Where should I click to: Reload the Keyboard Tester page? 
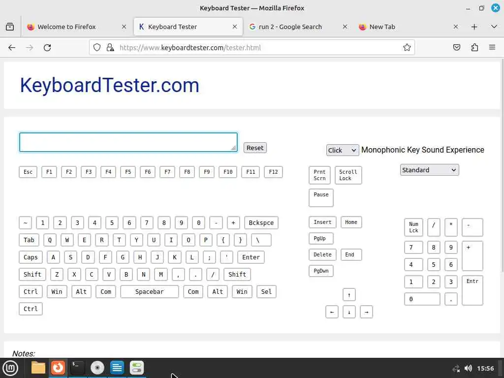(47, 48)
